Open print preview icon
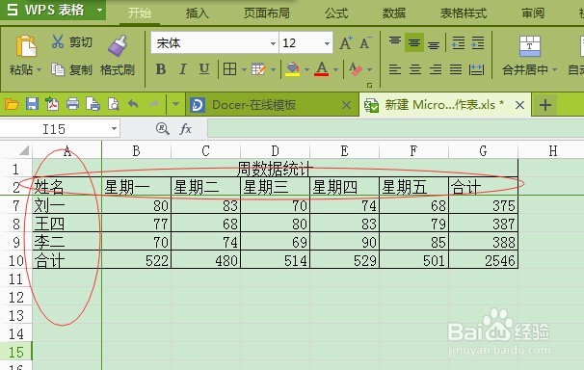The height and width of the screenshot is (370, 584). [113, 104]
